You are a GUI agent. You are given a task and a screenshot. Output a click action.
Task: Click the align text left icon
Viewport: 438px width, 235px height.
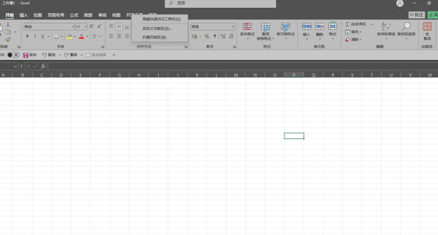(x=111, y=36)
